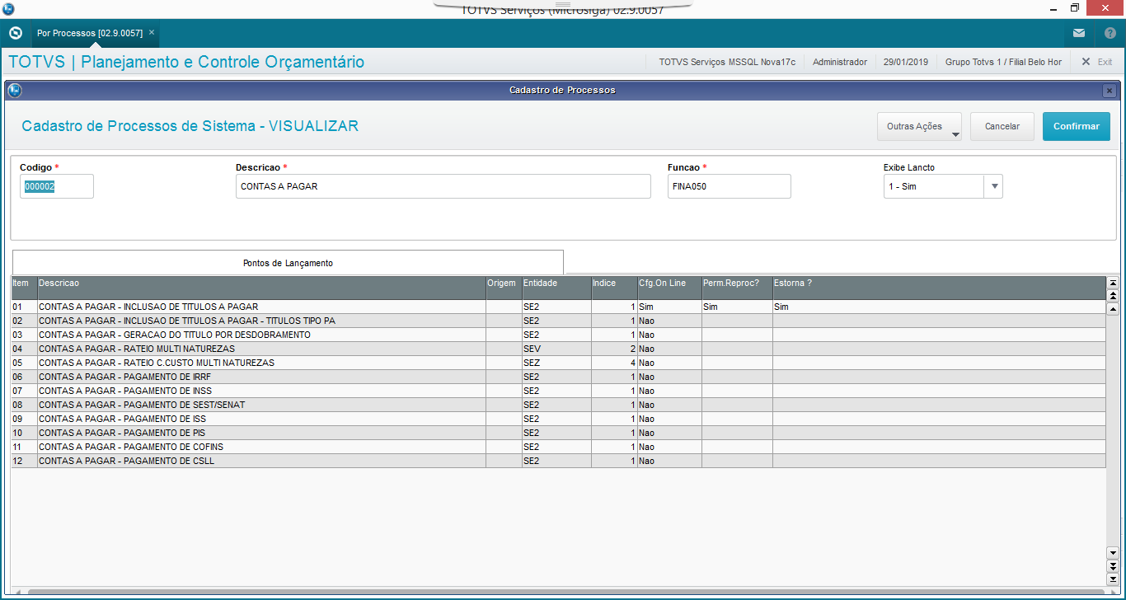Expand the Exibe Lancto combo box
This screenshot has width=1126, height=600.
(x=995, y=186)
